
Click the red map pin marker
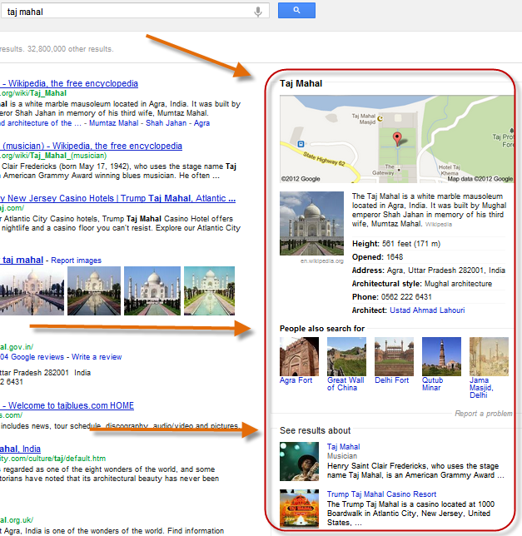[396, 138]
